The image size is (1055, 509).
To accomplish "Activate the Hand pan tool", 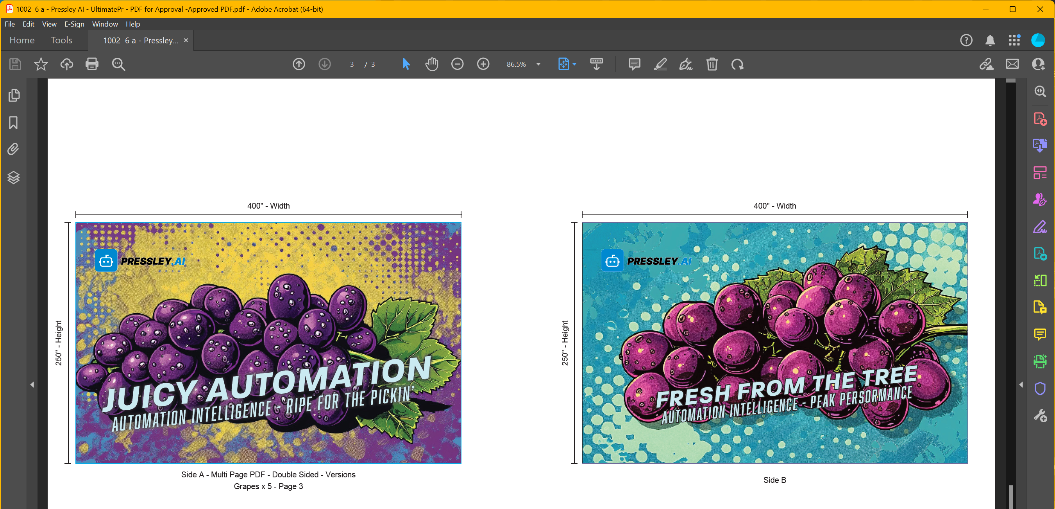I will [432, 64].
